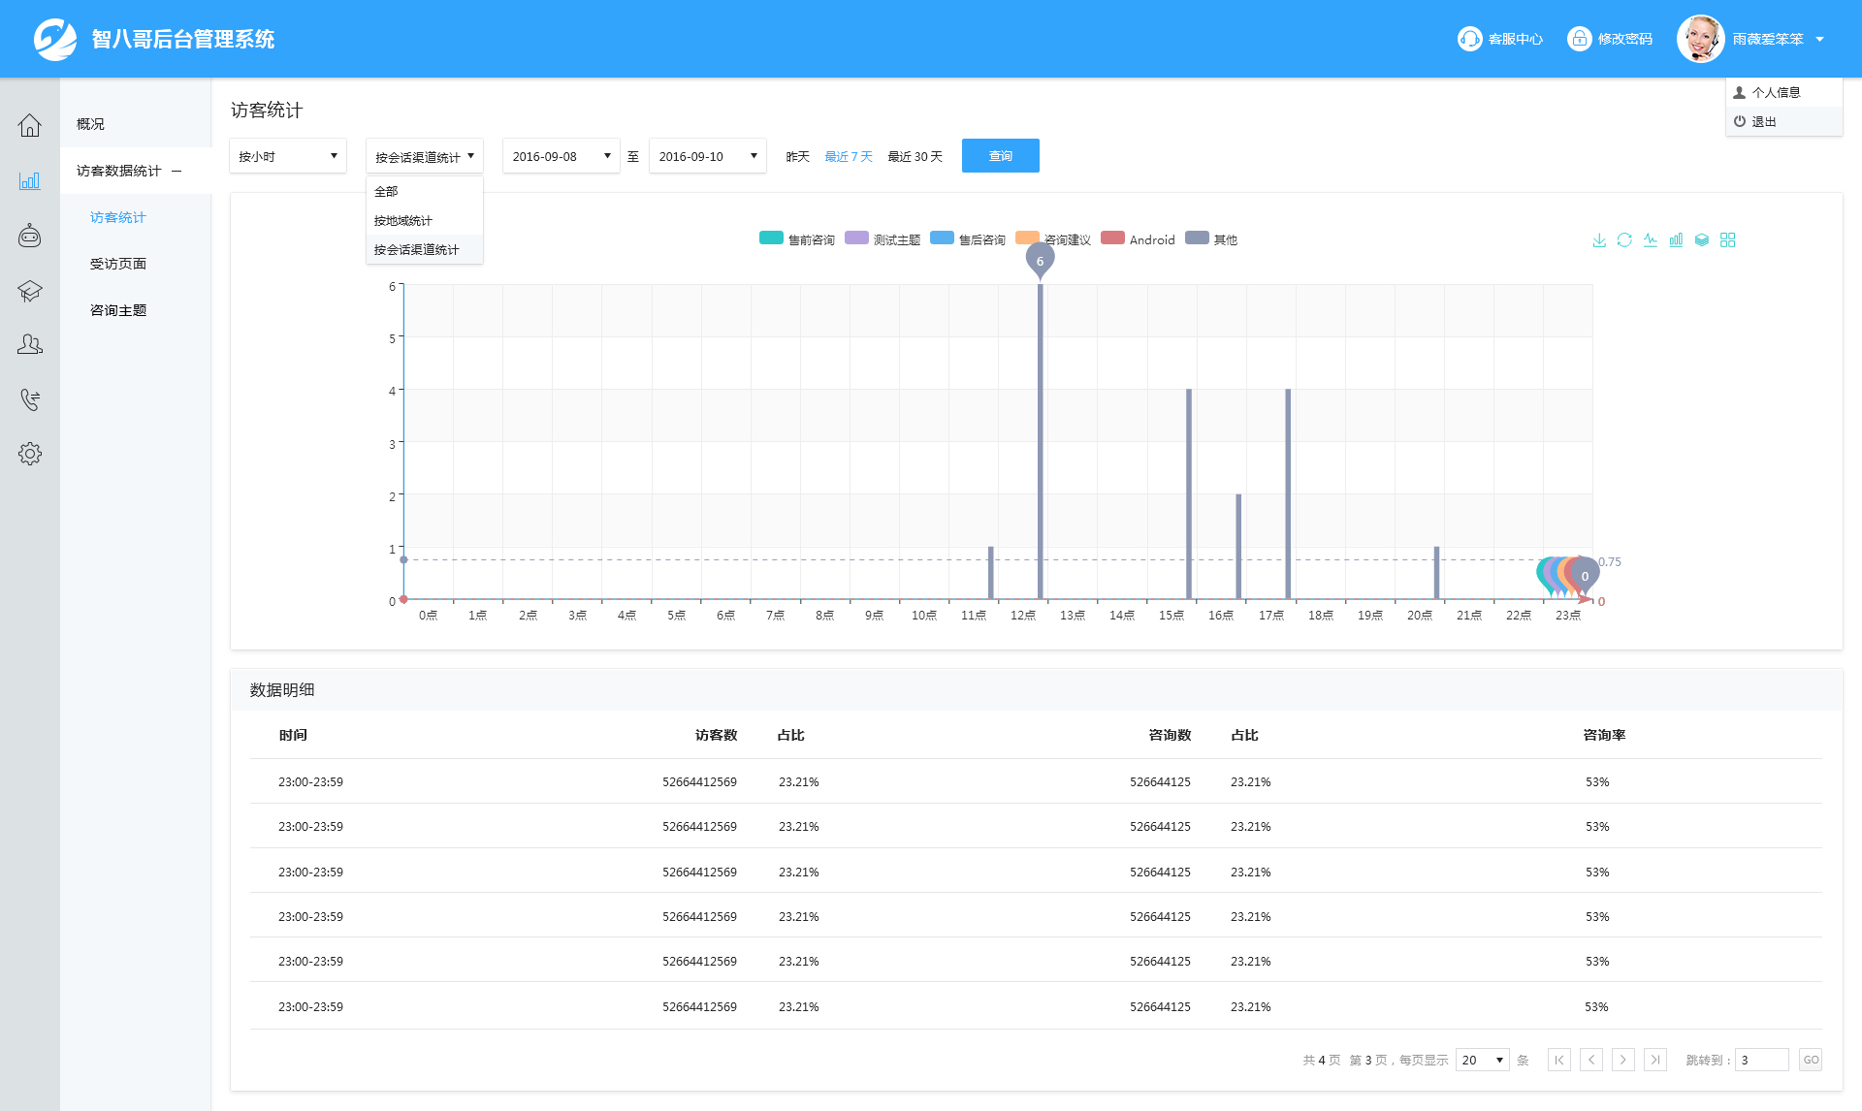Open the start date 2016-09-08 dropdown
1862x1111 pixels.
561,156
